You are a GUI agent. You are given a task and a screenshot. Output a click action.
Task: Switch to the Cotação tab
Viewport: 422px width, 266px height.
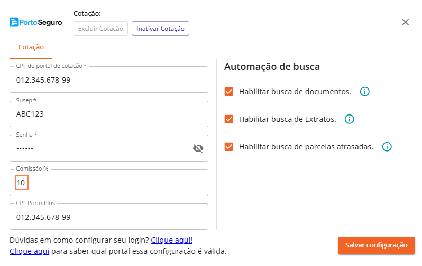click(31, 47)
